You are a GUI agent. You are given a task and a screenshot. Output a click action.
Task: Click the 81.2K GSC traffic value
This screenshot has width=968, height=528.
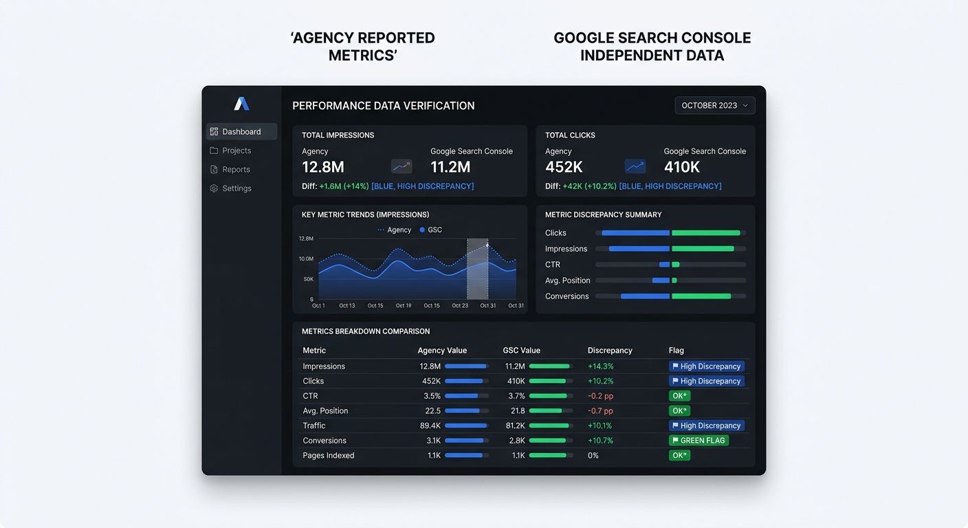click(515, 426)
